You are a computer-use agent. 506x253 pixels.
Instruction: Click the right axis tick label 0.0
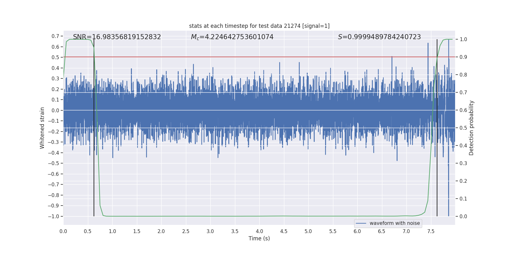(463, 217)
